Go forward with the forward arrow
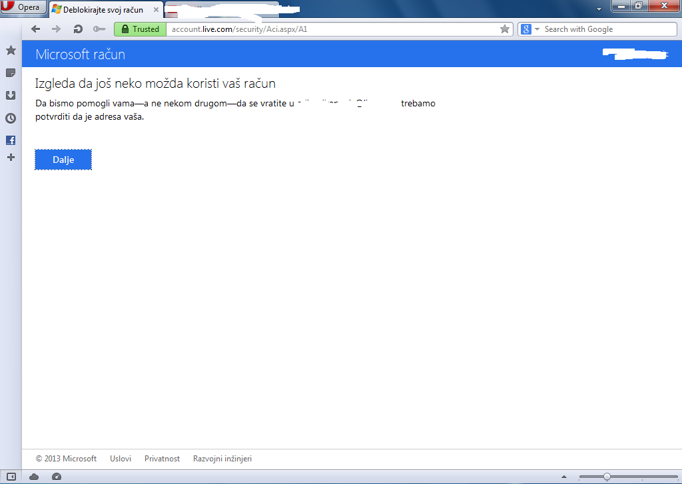 tap(57, 29)
